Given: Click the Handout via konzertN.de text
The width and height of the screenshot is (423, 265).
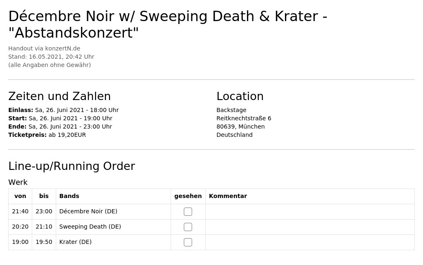Looking at the screenshot, I should tap(44, 48).
